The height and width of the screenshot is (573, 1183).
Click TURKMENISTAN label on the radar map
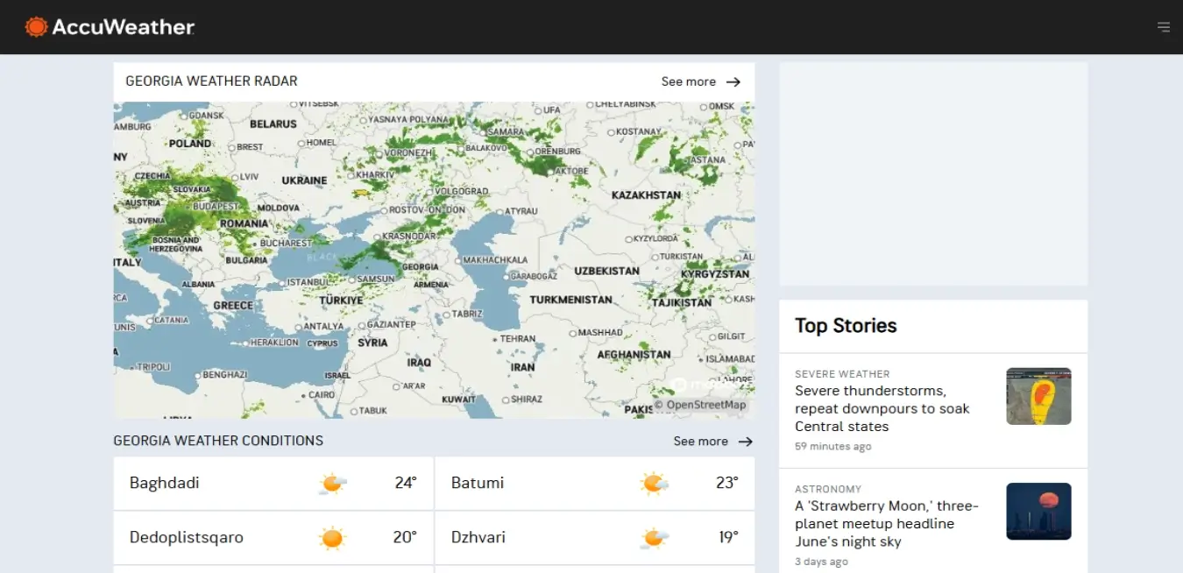click(x=571, y=300)
